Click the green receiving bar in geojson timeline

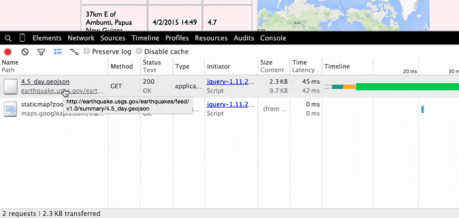coord(407,87)
